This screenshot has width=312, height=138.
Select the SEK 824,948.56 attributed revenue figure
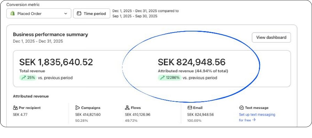coord(192,62)
